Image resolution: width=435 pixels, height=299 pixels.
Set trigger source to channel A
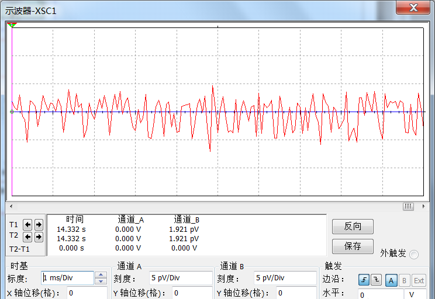coord(392,280)
